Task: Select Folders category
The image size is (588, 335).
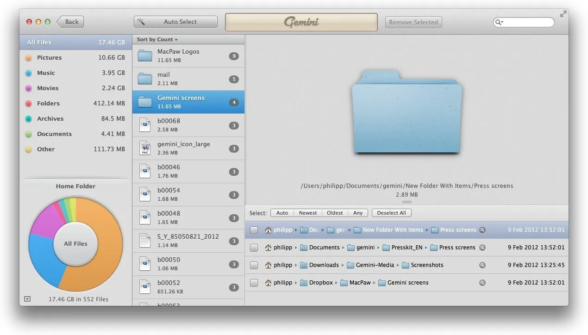Action: coord(75,103)
